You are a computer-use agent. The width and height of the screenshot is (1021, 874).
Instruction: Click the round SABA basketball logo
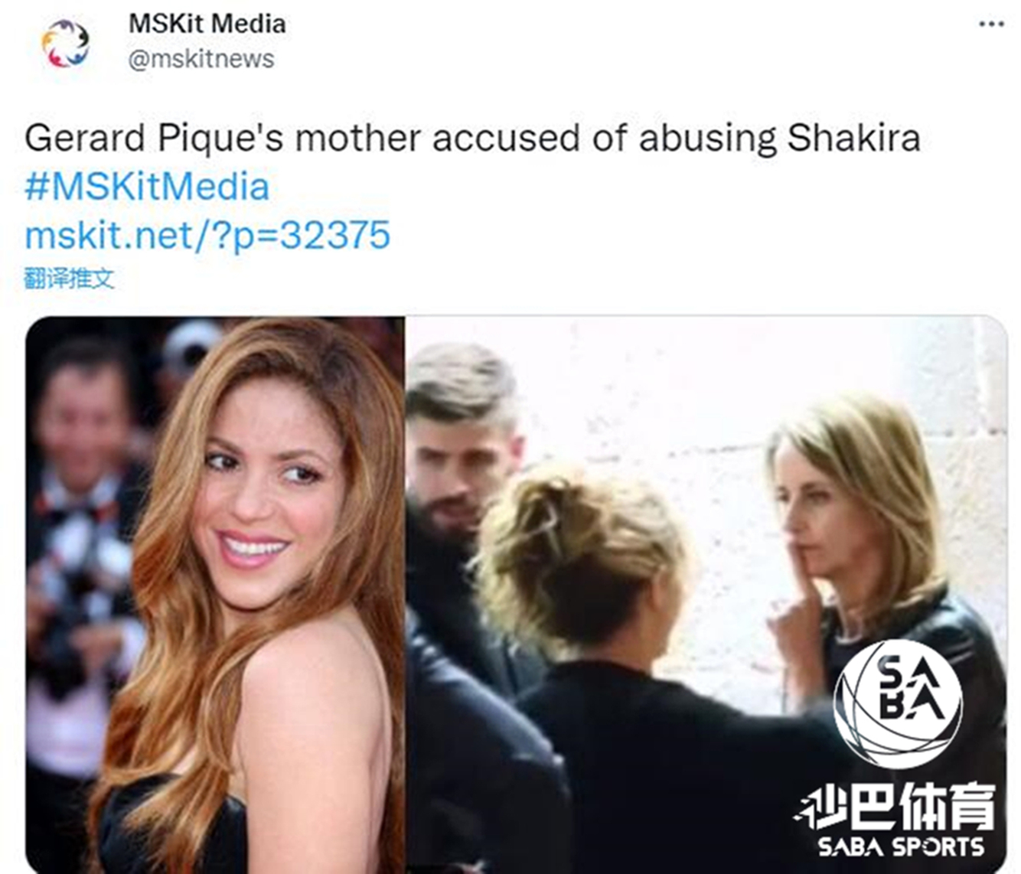(x=898, y=704)
